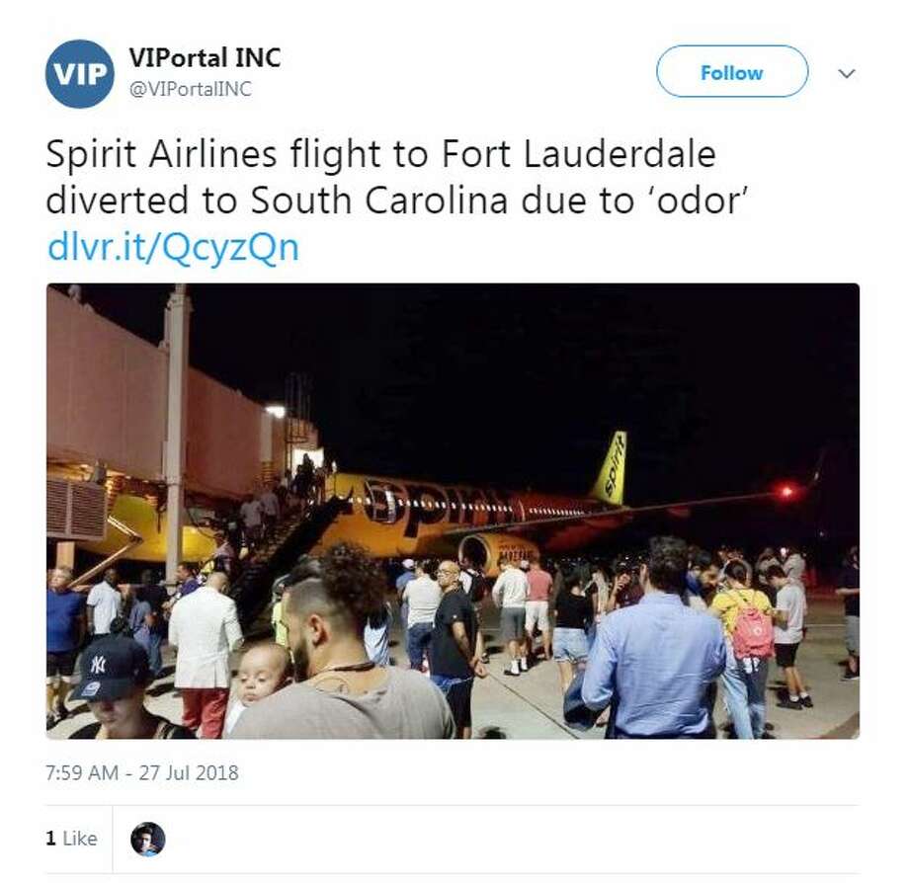The height and width of the screenshot is (883, 909).
Task: Click the number 1 in like count
Action: pos(51,839)
